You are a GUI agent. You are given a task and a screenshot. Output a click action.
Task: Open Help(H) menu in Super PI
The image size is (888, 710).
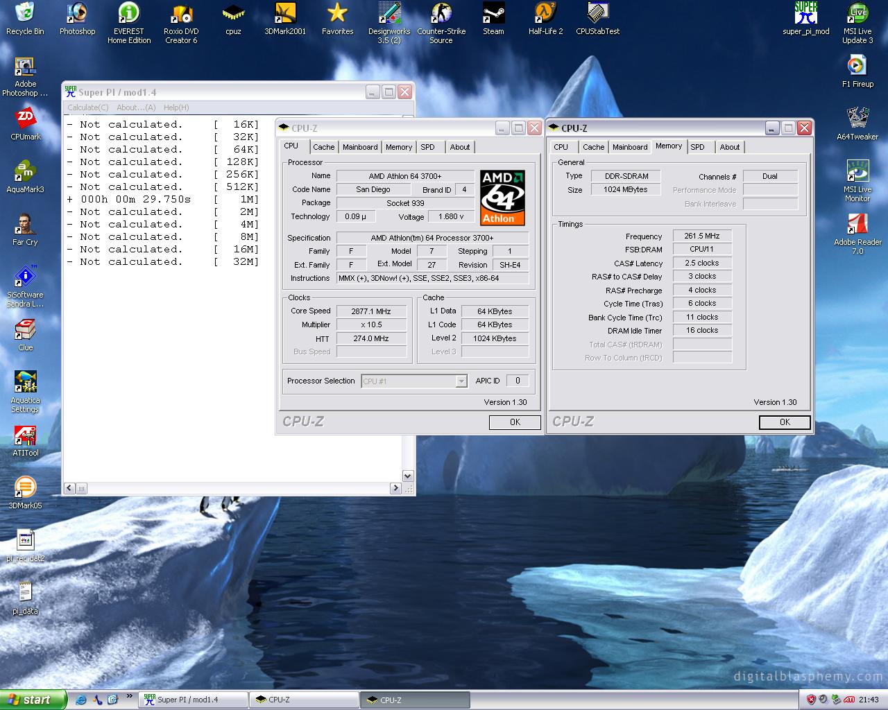click(176, 107)
